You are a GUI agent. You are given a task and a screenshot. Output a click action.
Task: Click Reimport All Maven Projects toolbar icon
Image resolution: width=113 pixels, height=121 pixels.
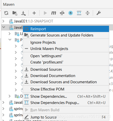click(x=6, y=13)
